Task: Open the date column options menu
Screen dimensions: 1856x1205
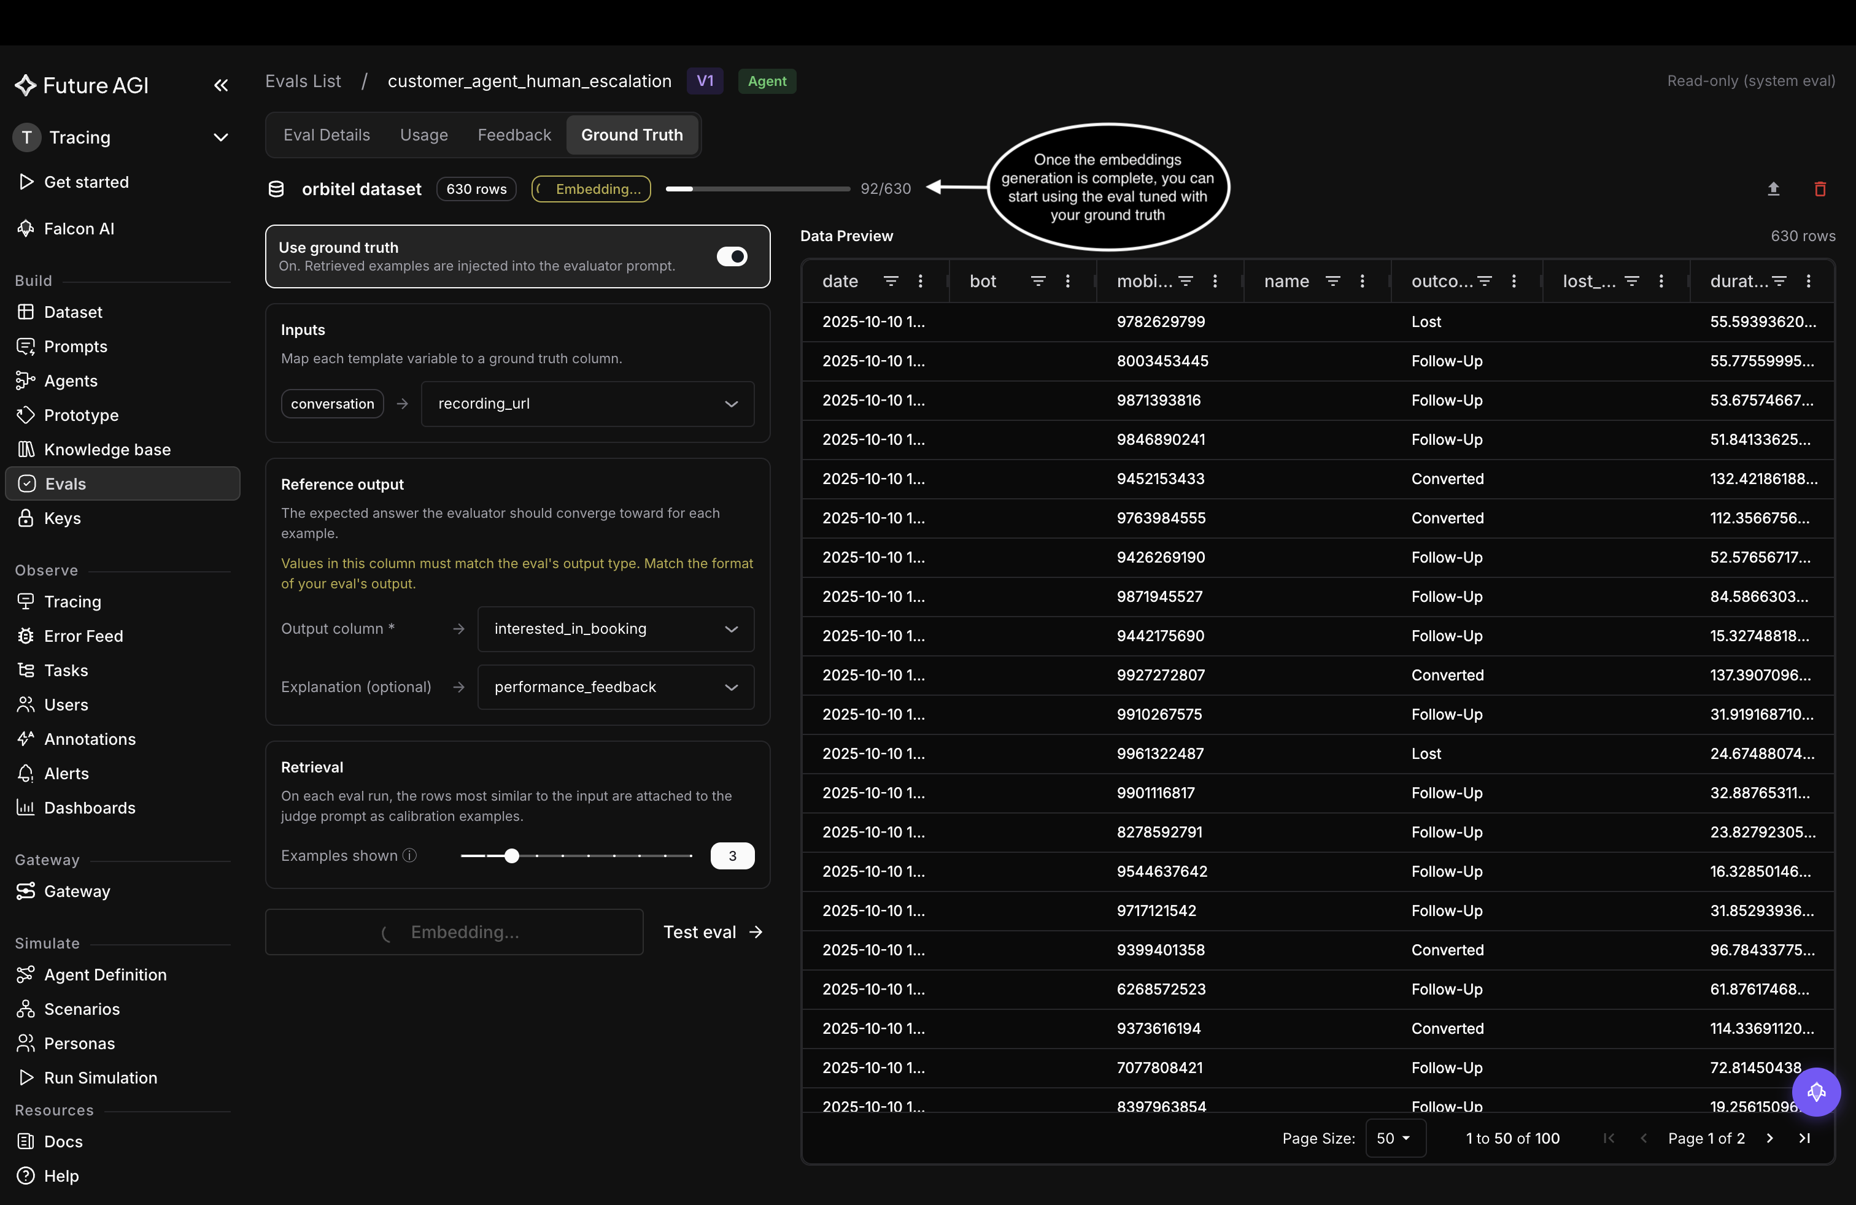Action: (920, 282)
